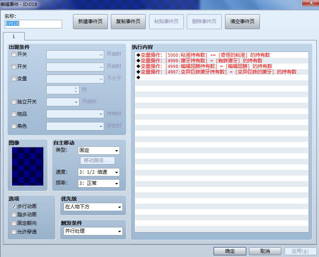Tick the 变量 condition checkbox
The image size is (319, 257).
[13, 78]
